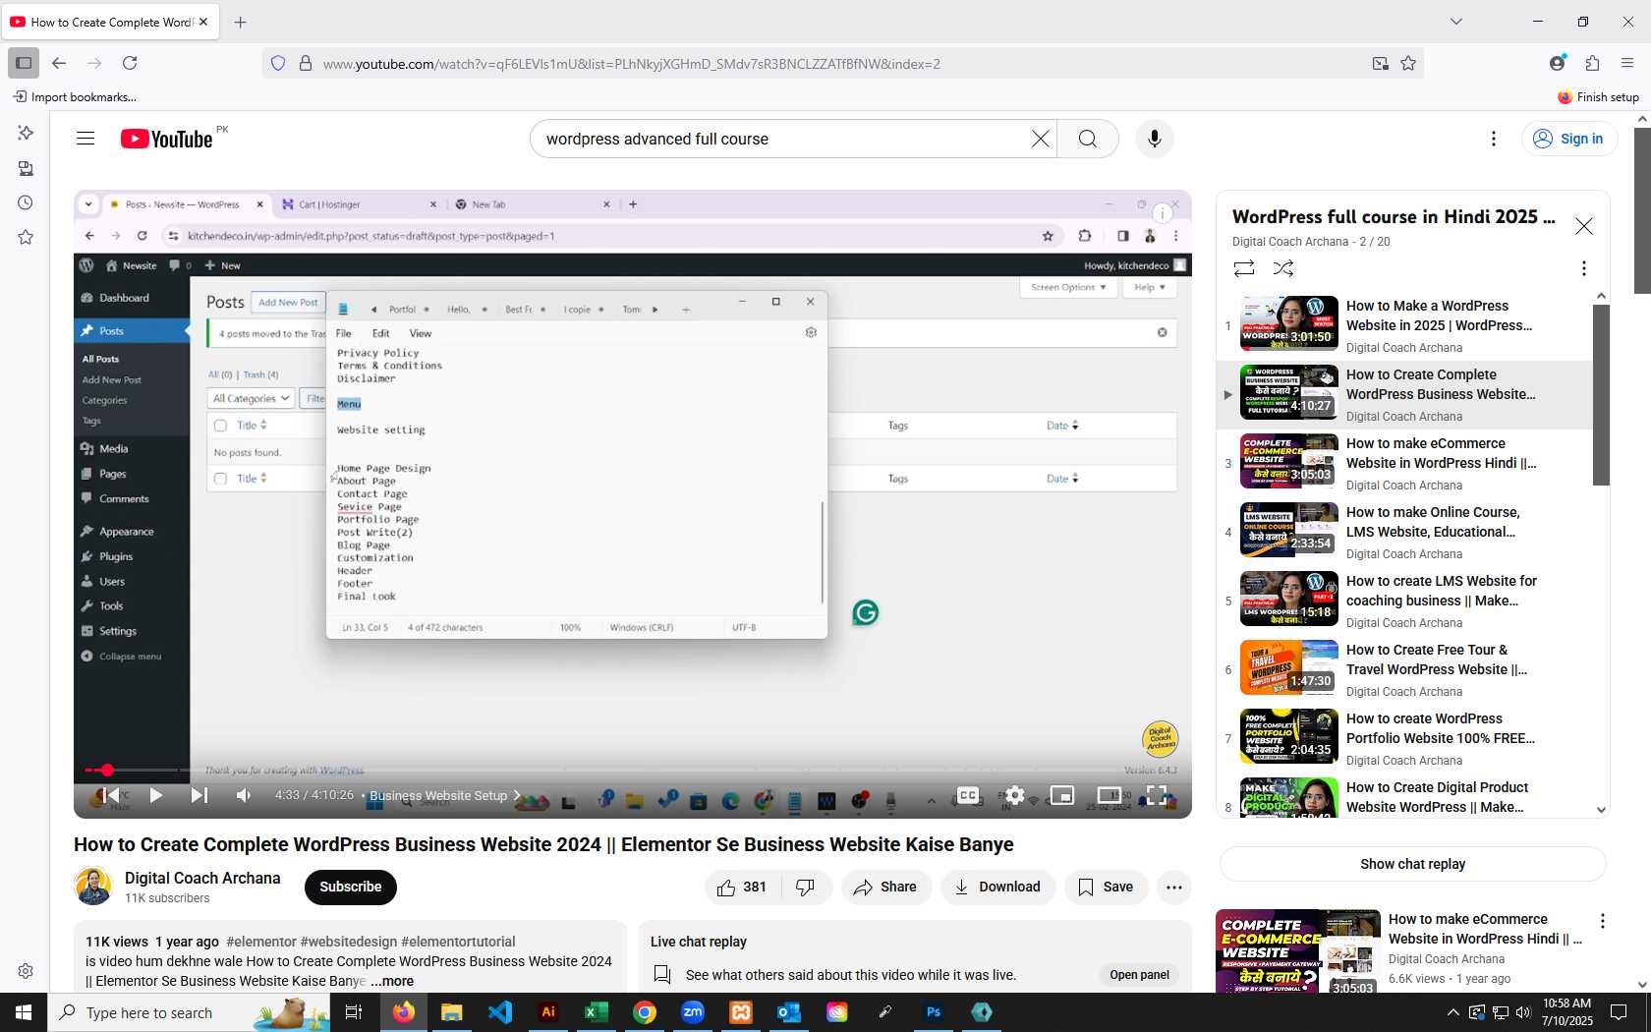Start voice search with the microphone

(1155, 139)
